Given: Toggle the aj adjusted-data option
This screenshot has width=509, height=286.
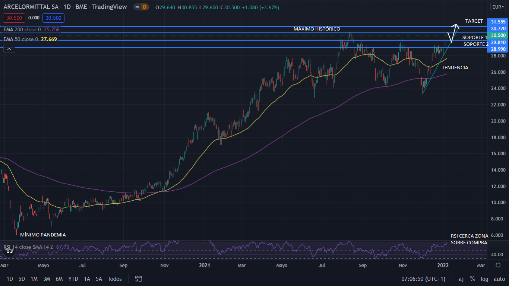Looking at the screenshot, I should coord(461,279).
